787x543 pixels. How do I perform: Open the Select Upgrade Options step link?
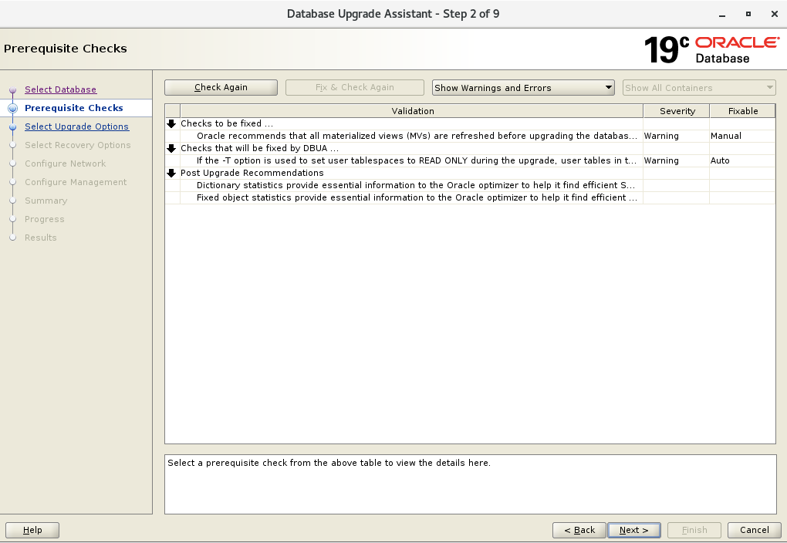[x=77, y=126]
